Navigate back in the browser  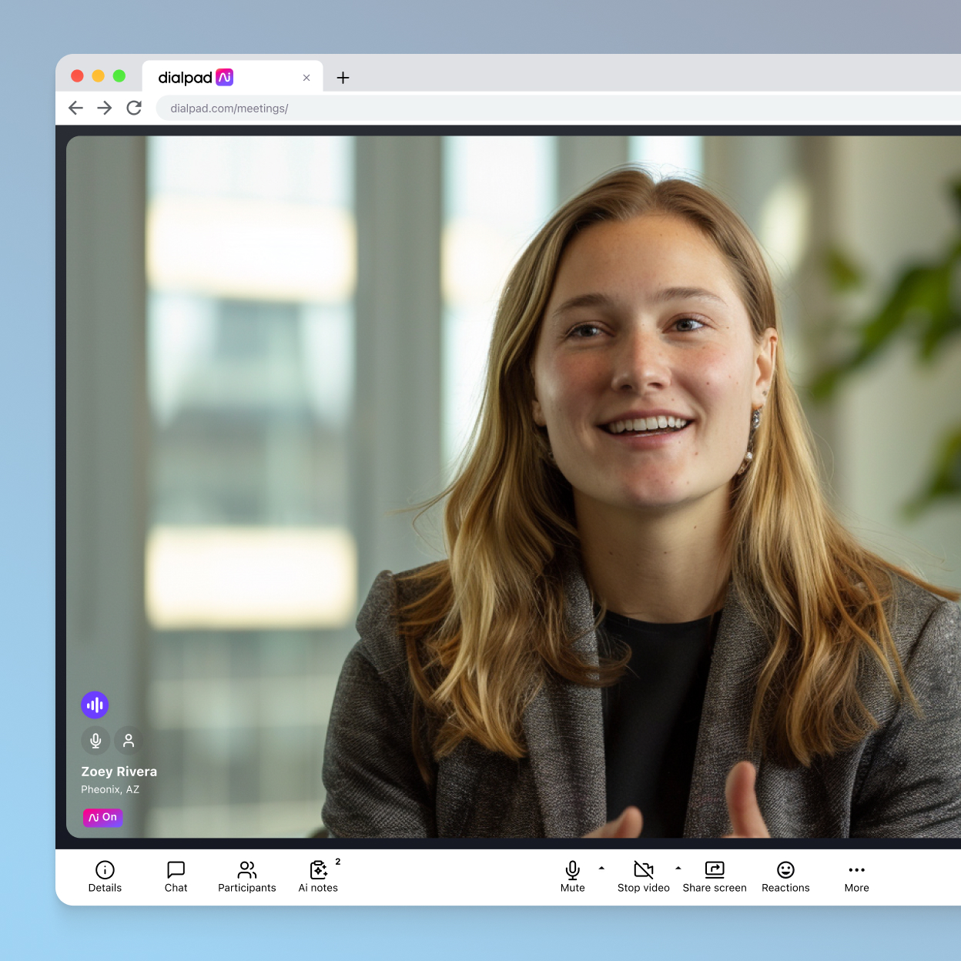[75, 108]
